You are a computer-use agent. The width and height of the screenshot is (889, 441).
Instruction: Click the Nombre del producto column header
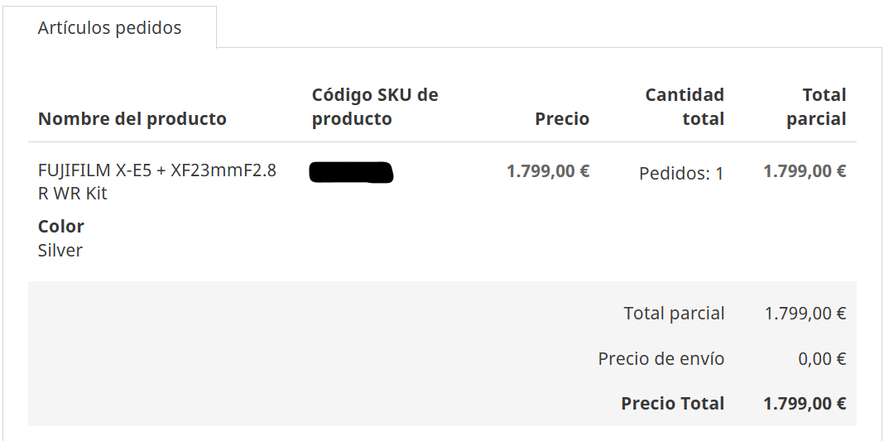(x=132, y=118)
